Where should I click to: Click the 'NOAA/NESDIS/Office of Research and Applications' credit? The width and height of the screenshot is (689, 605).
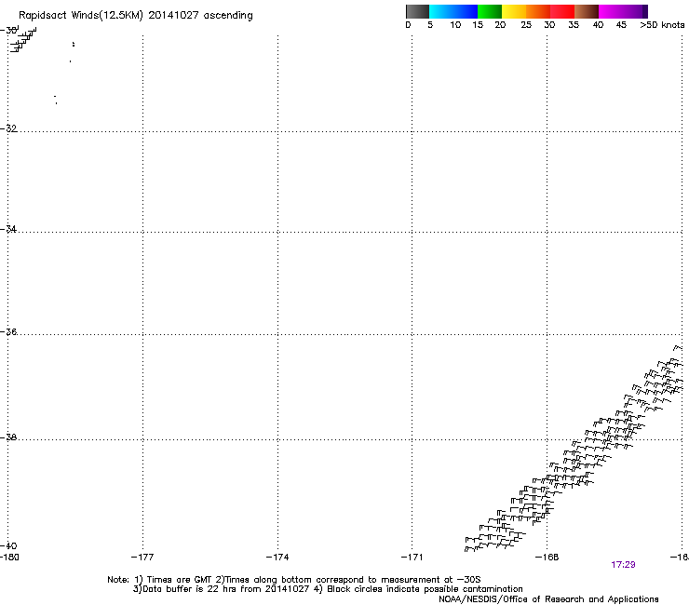click(548, 599)
